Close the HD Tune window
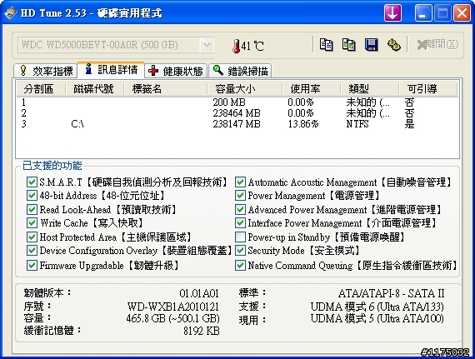The height and width of the screenshot is (359, 475). coord(462,13)
